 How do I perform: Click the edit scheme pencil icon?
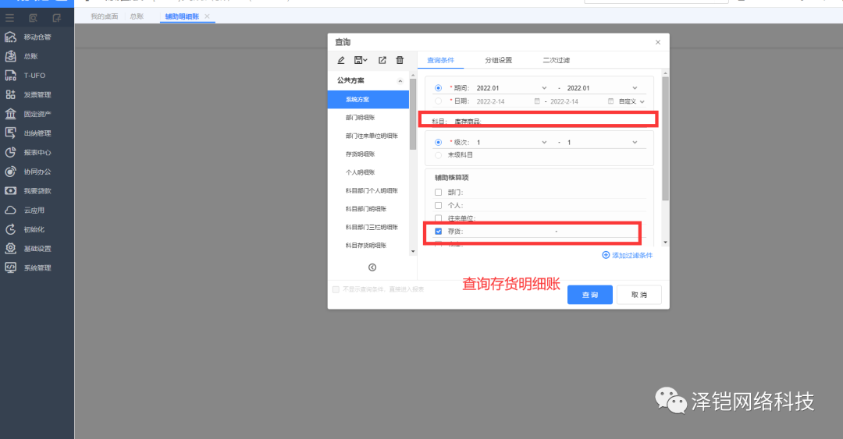pyautogui.click(x=341, y=60)
